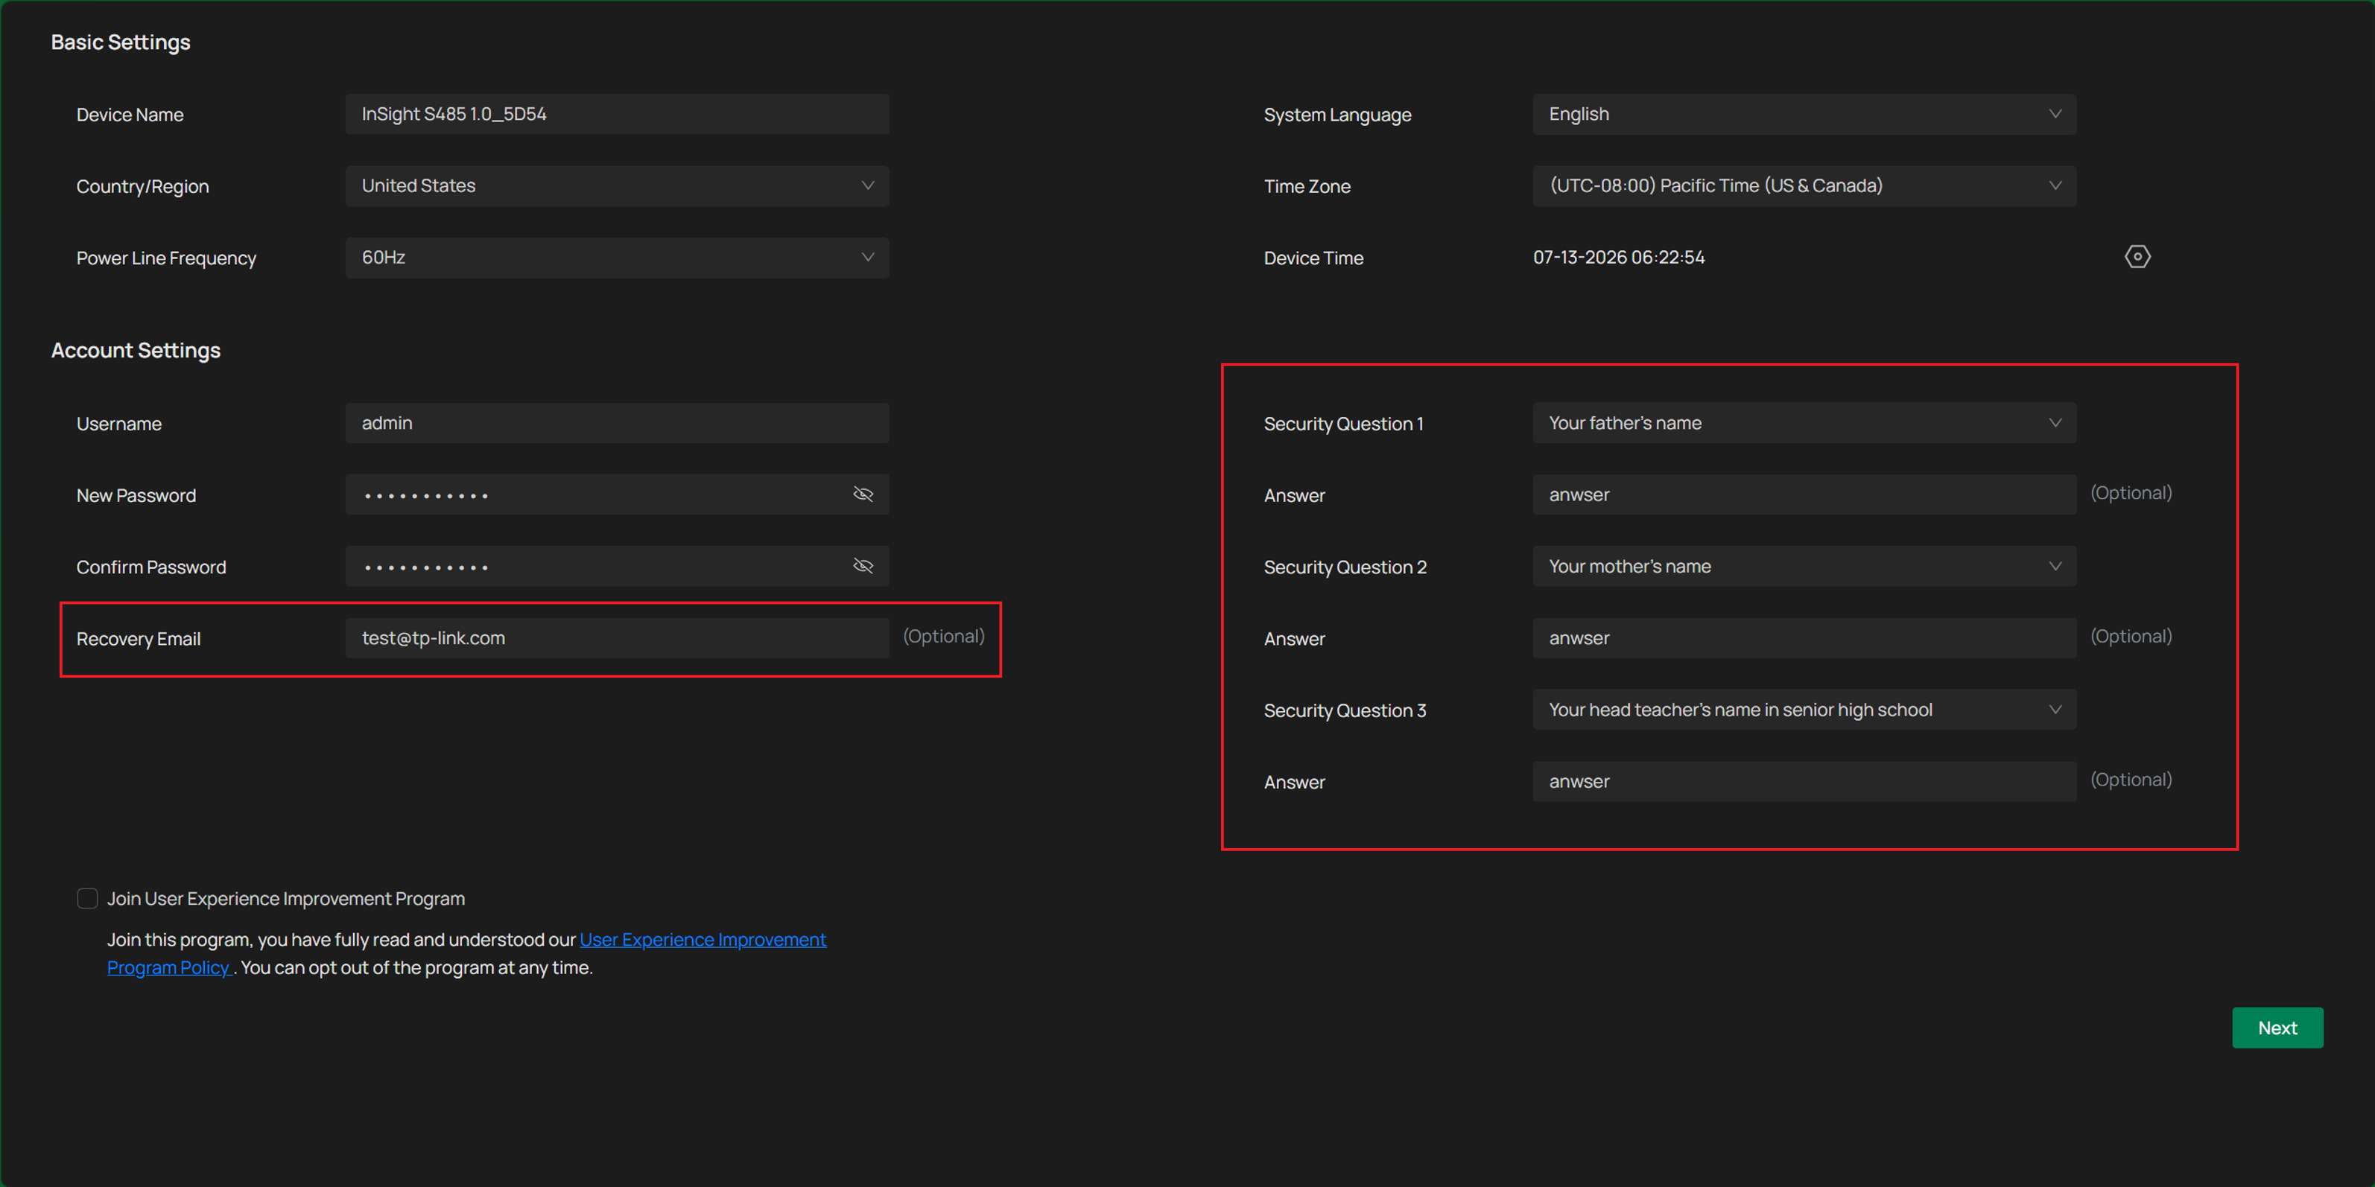The width and height of the screenshot is (2375, 1187).
Task: Open the Power Line Frequency dropdown
Action: (617, 258)
